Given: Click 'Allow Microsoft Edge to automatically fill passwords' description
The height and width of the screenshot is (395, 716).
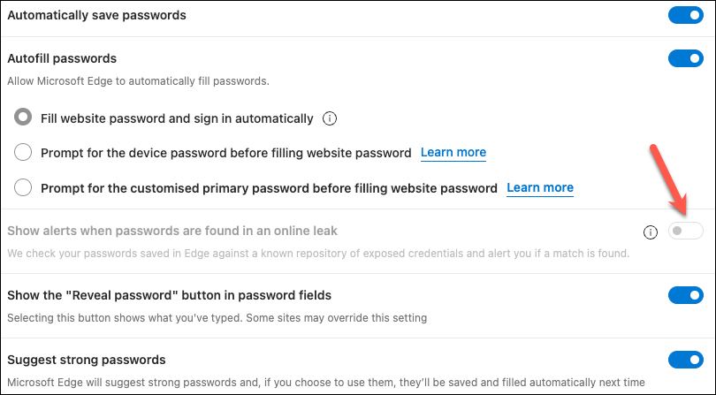Looking at the screenshot, I should [138, 81].
